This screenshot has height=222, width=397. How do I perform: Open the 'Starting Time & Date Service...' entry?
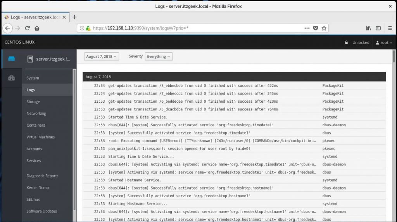[234, 157]
